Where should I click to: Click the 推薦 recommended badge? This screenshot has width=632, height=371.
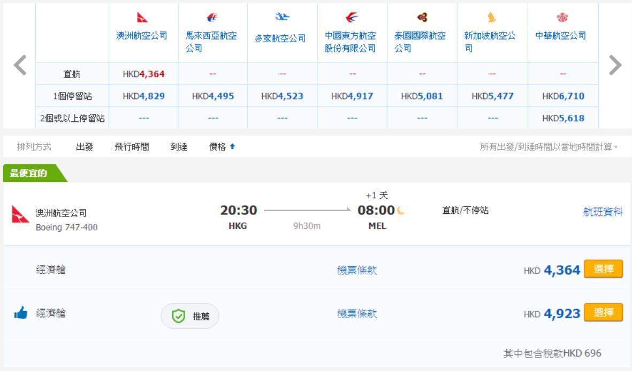pos(190,316)
